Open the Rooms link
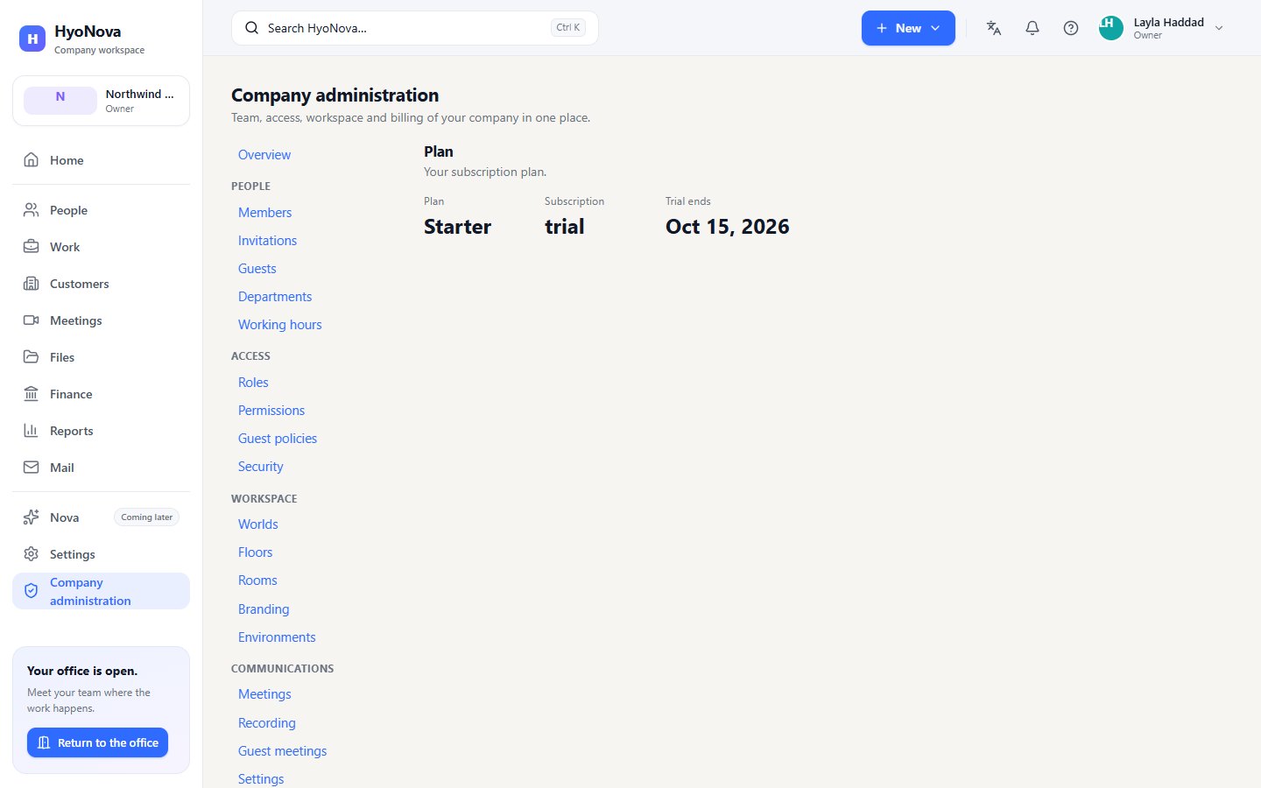1261x788 pixels. pos(257,580)
